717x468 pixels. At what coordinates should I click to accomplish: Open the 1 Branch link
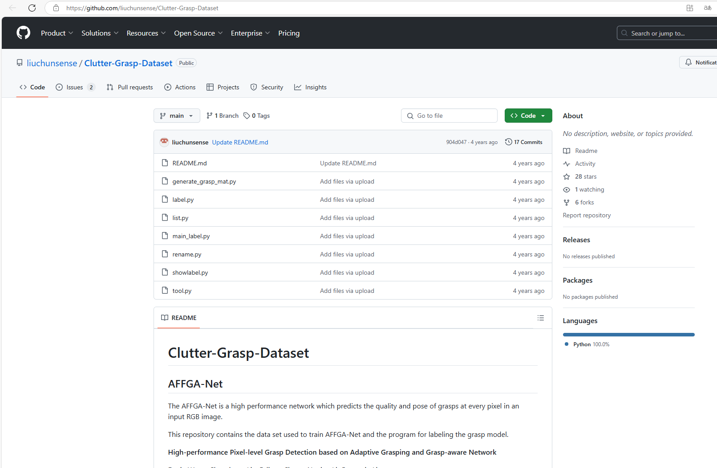point(223,116)
